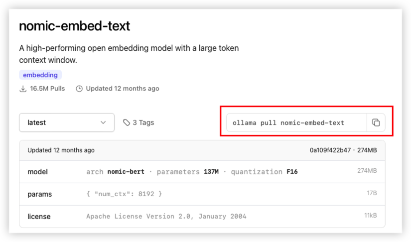Image resolution: width=411 pixels, height=242 pixels.
Task: Click the chevron arrow in latest selector
Action: click(103, 122)
